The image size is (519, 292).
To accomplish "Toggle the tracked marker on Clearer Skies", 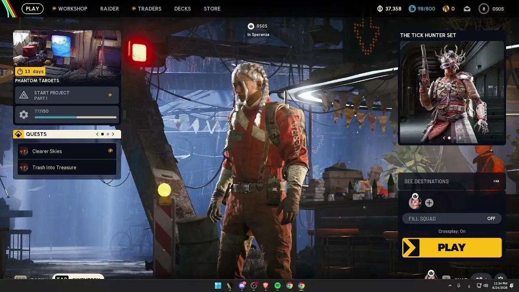I will coord(110,151).
